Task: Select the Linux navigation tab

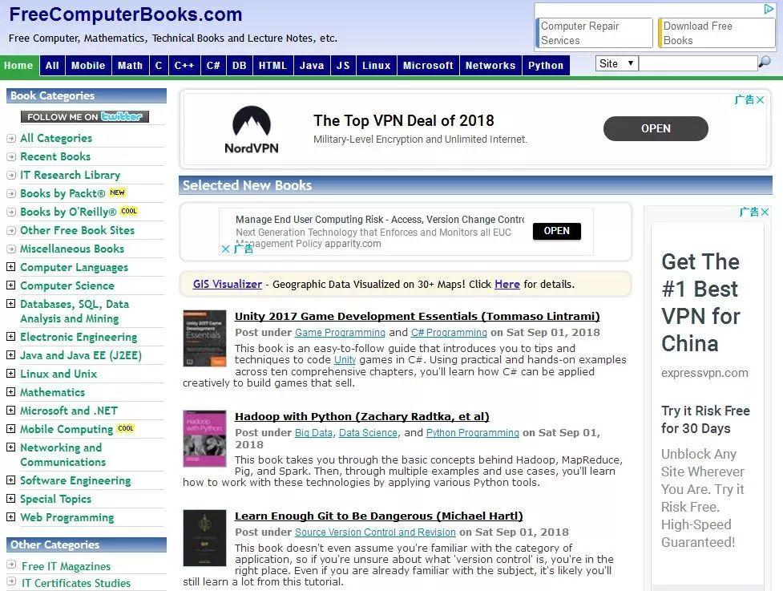Action: 377,66
